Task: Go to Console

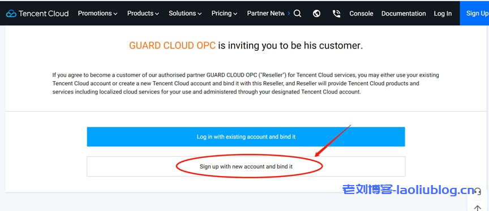Action: 361,14
